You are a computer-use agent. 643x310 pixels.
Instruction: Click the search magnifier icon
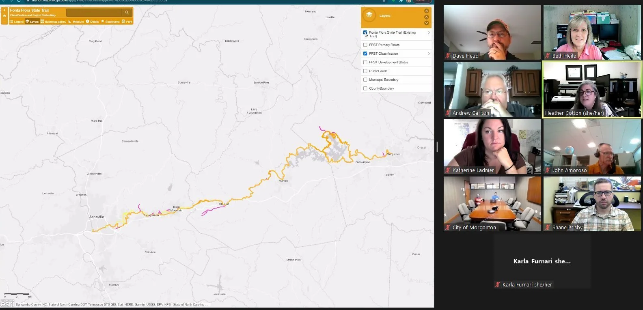(x=127, y=13)
